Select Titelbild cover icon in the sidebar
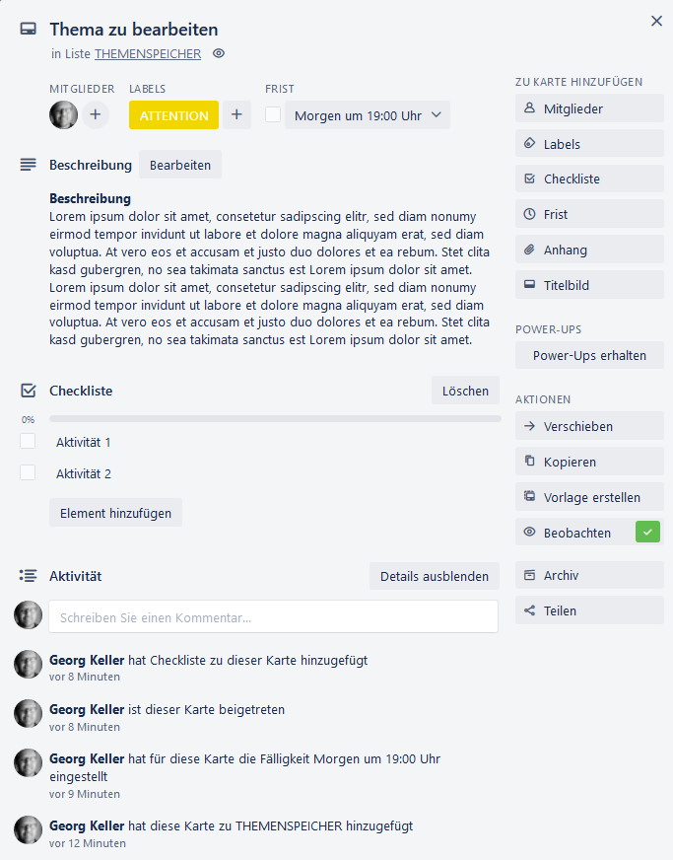673x860 pixels. pos(529,285)
